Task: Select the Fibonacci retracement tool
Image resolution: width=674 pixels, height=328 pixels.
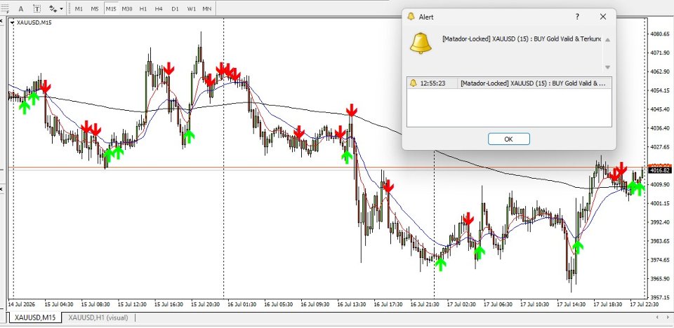Action: coord(5,8)
